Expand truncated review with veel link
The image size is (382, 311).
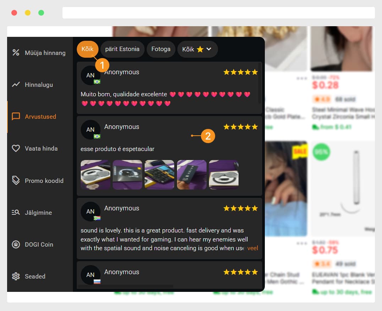tap(253, 248)
